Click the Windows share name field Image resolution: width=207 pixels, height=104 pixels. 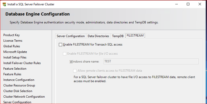151,61
